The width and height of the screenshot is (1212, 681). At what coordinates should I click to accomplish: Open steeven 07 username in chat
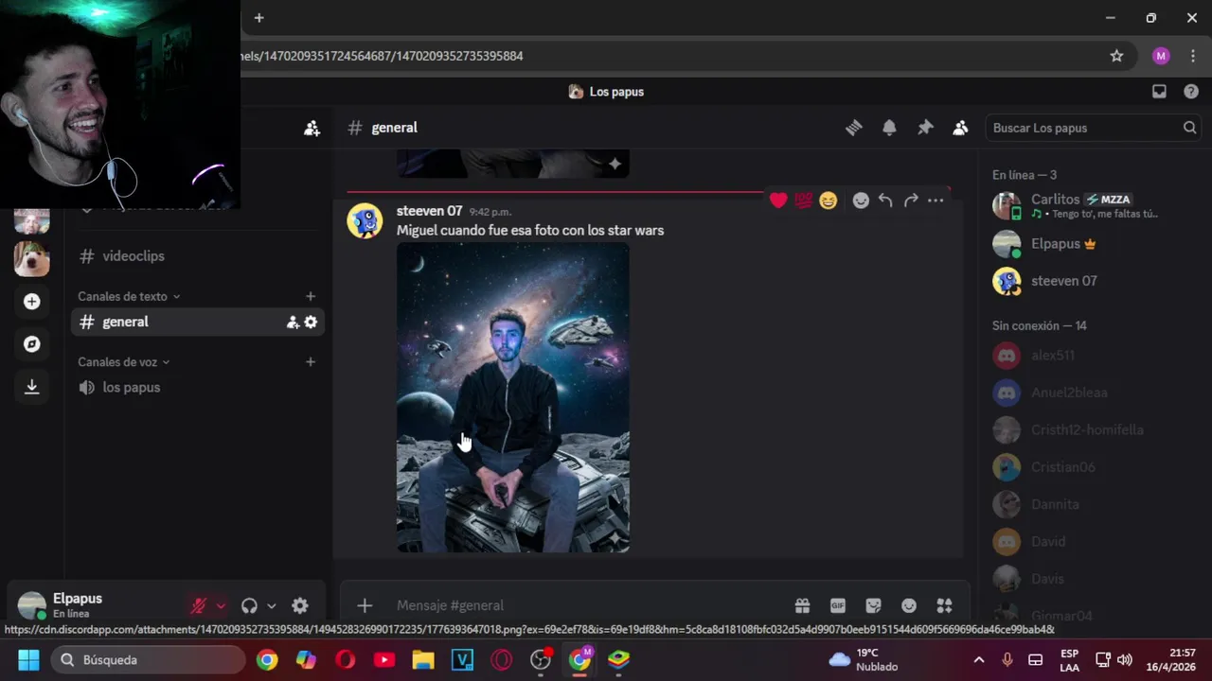pyautogui.click(x=429, y=211)
